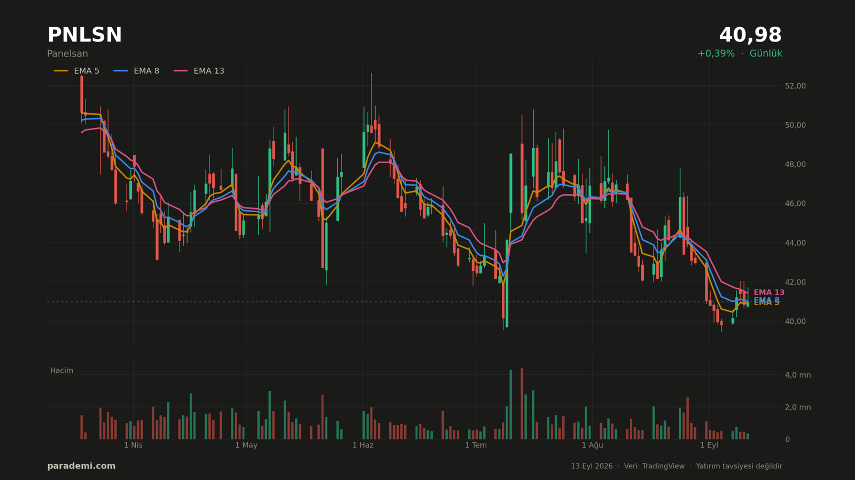The height and width of the screenshot is (480, 855).
Task: Click the PNLSN ticker title
Action: coord(84,35)
